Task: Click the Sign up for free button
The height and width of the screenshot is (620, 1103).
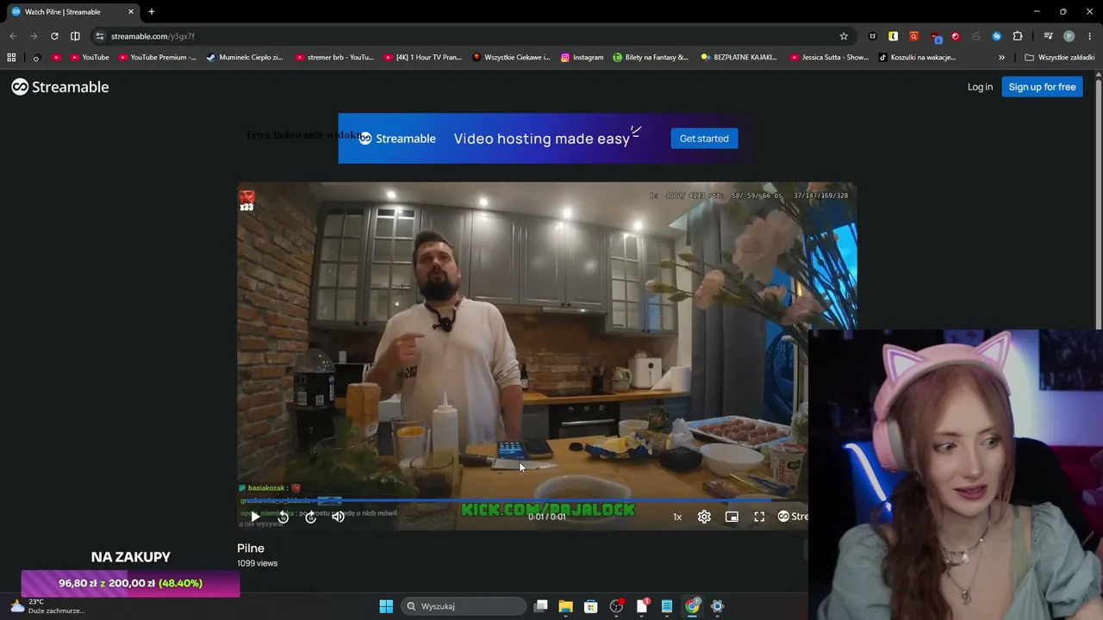Action: click(1042, 87)
